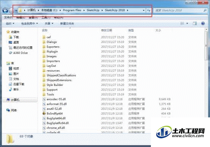Open the 帮助(H) menu
The height and width of the screenshot is (147, 210).
(59, 17)
